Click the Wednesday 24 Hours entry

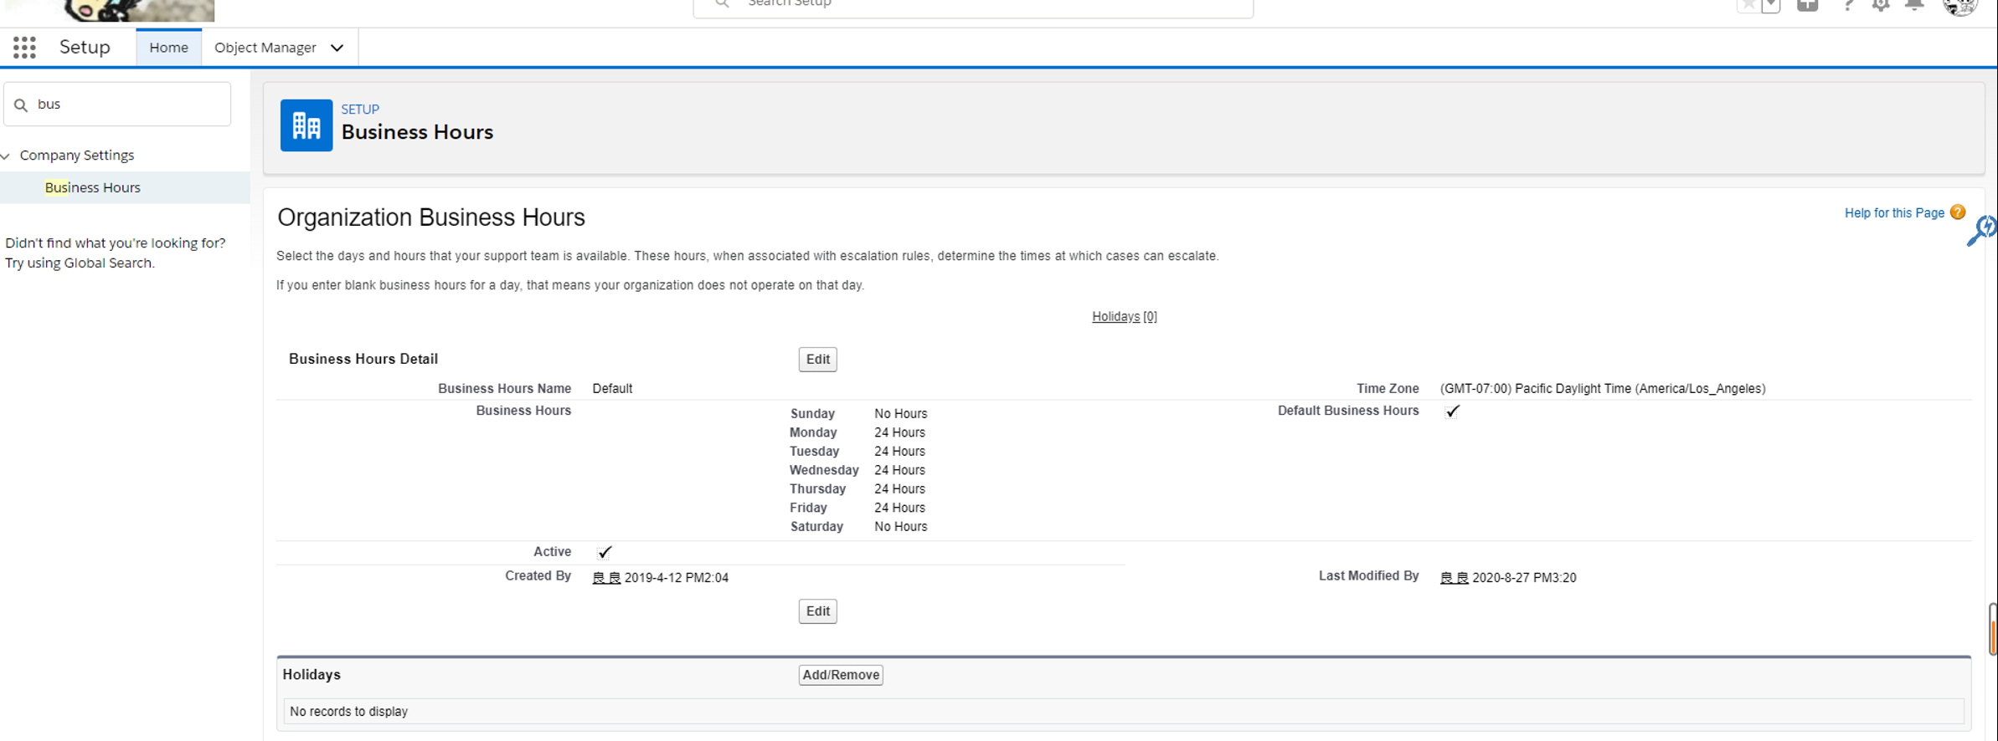(857, 470)
